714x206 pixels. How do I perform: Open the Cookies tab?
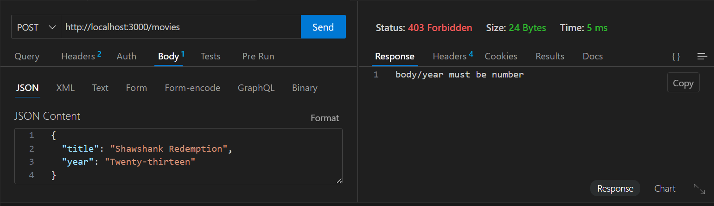[x=501, y=56]
